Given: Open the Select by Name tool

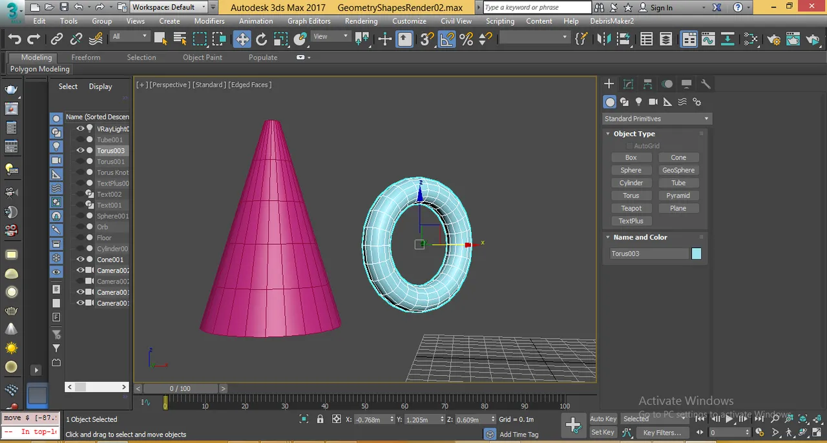Looking at the screenshot, I should [x=180, y=39].
